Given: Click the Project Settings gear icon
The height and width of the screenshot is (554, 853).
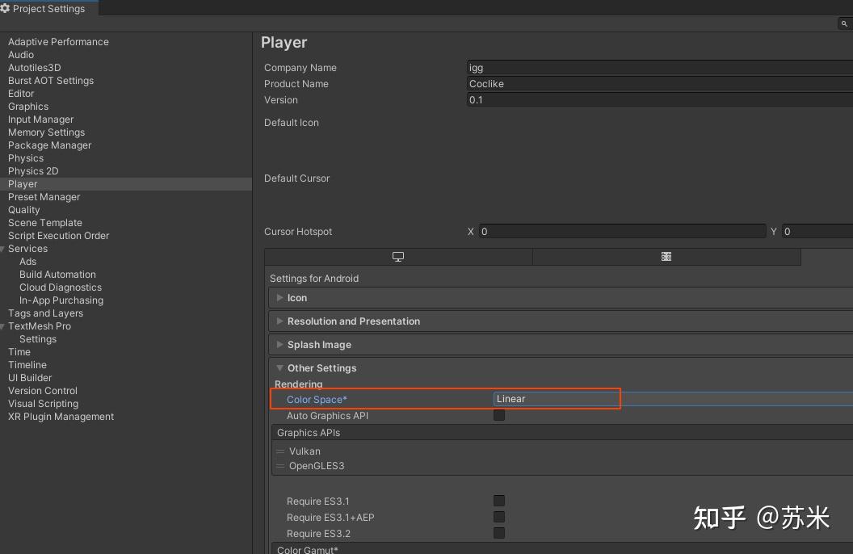Looking at the screenshot, I should 5,9.
